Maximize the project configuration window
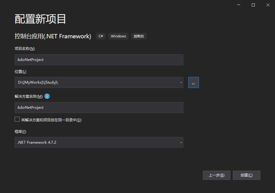Image resolution: width=275 pixels, height=193 pixels. 253,5
